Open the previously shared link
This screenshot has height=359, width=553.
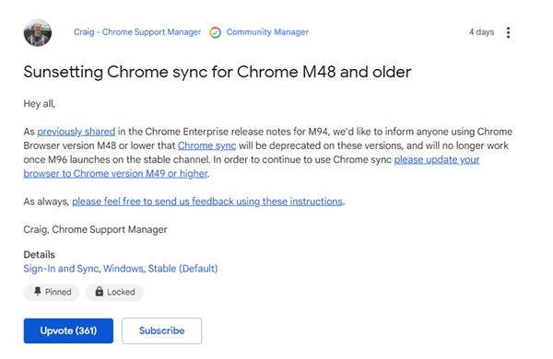(76, 132)
